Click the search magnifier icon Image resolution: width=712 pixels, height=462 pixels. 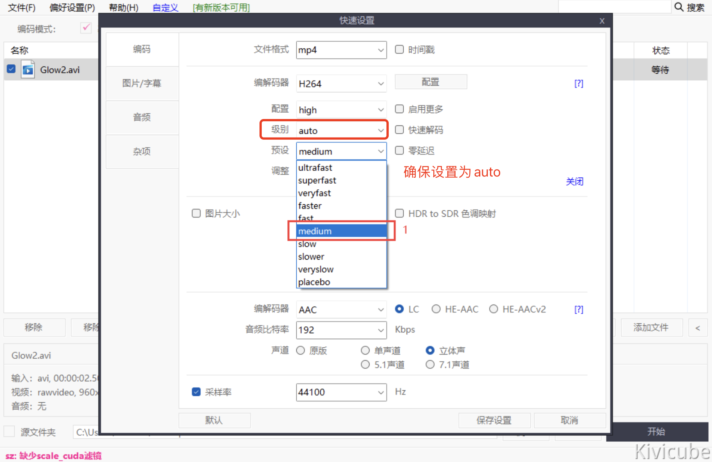679,7
